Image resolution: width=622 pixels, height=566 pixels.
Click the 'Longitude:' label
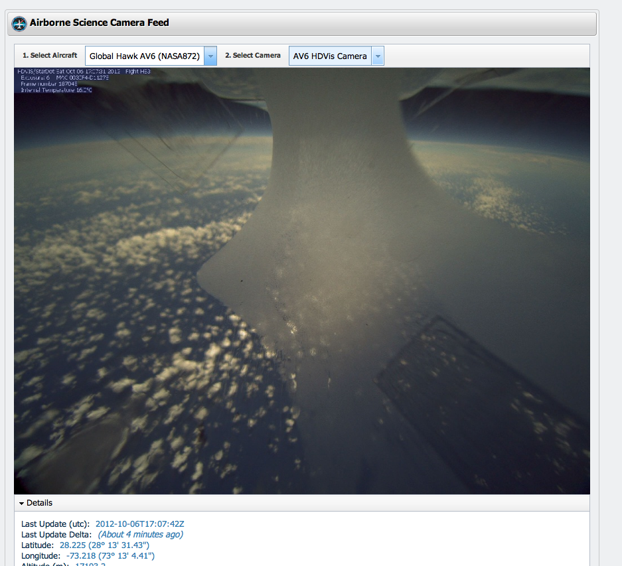point(41,555)
